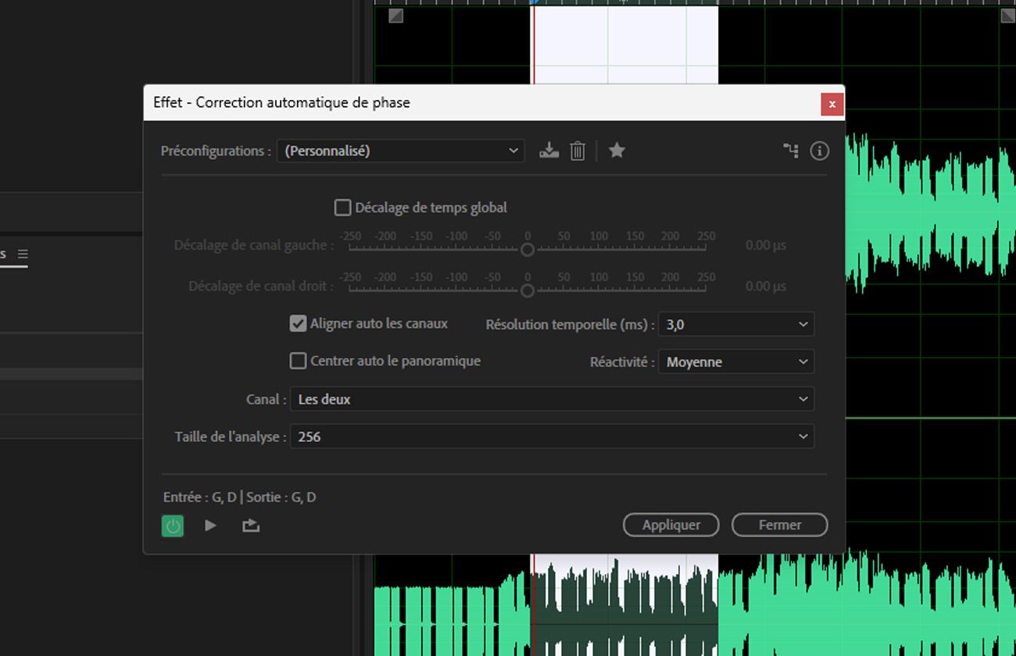Check Centrer auto le panoramique
This screenshot has height=656, width=1016.
point(298,361)
